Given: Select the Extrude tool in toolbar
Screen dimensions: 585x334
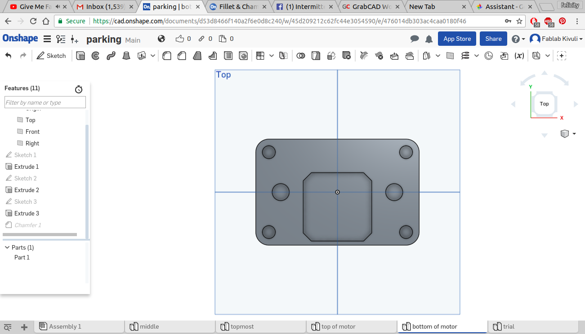Looking at the screenshot, I should point(80,56).
